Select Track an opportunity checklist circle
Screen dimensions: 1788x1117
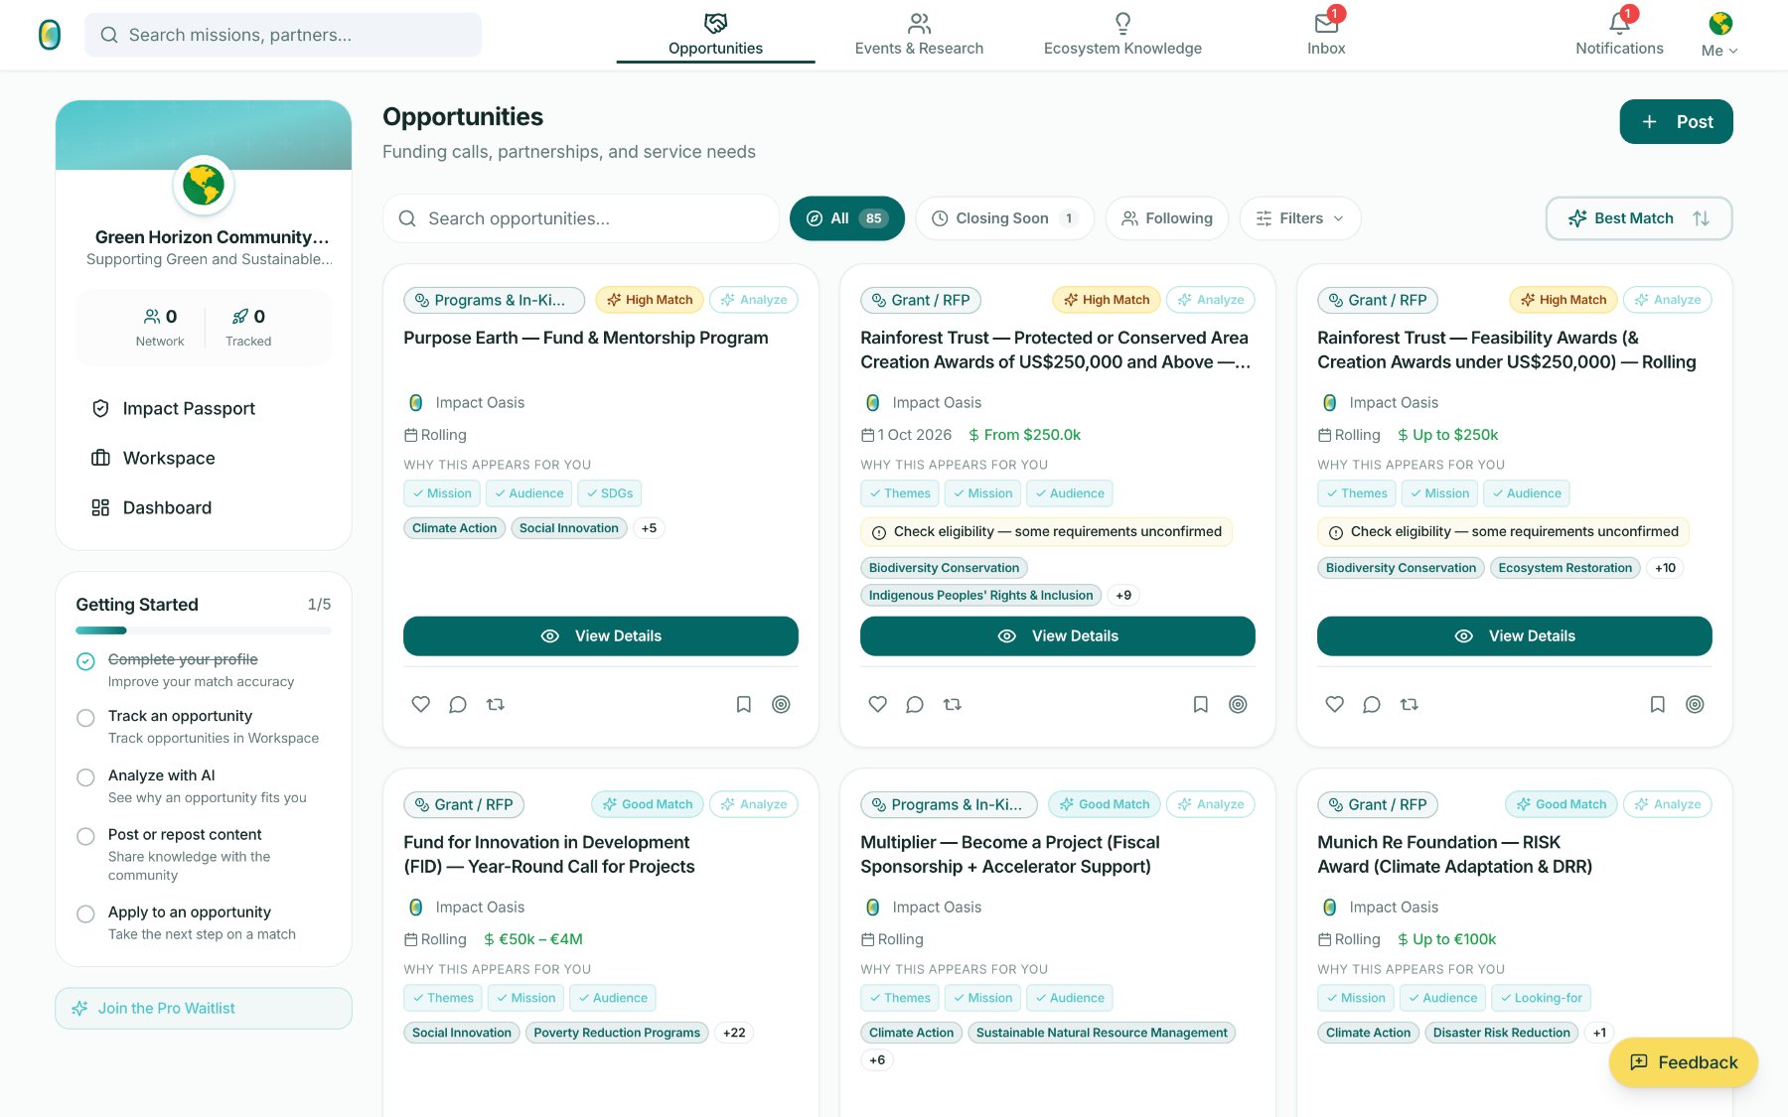click(86, 718)
